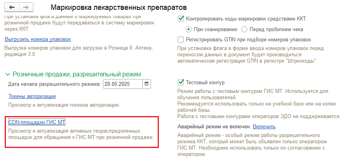Screen dimensions: 348x159
Task: Collapse "Розничные продажи, разрешительный режим" section chevron
Action: coord(8,74)
